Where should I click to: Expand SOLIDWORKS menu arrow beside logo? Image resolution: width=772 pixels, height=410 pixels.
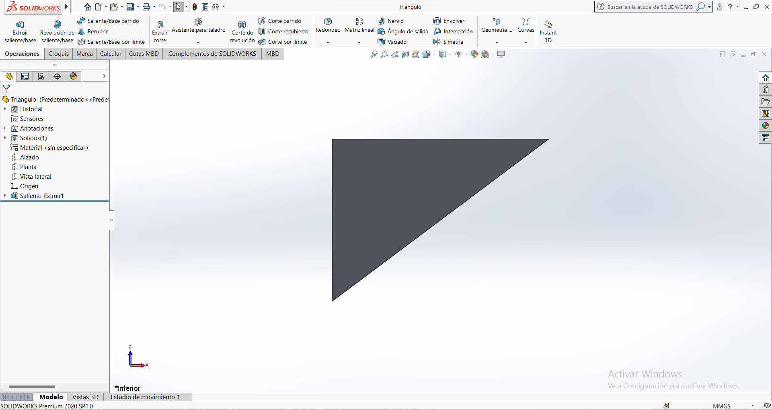pyautogui.click(x=67, y=7)
